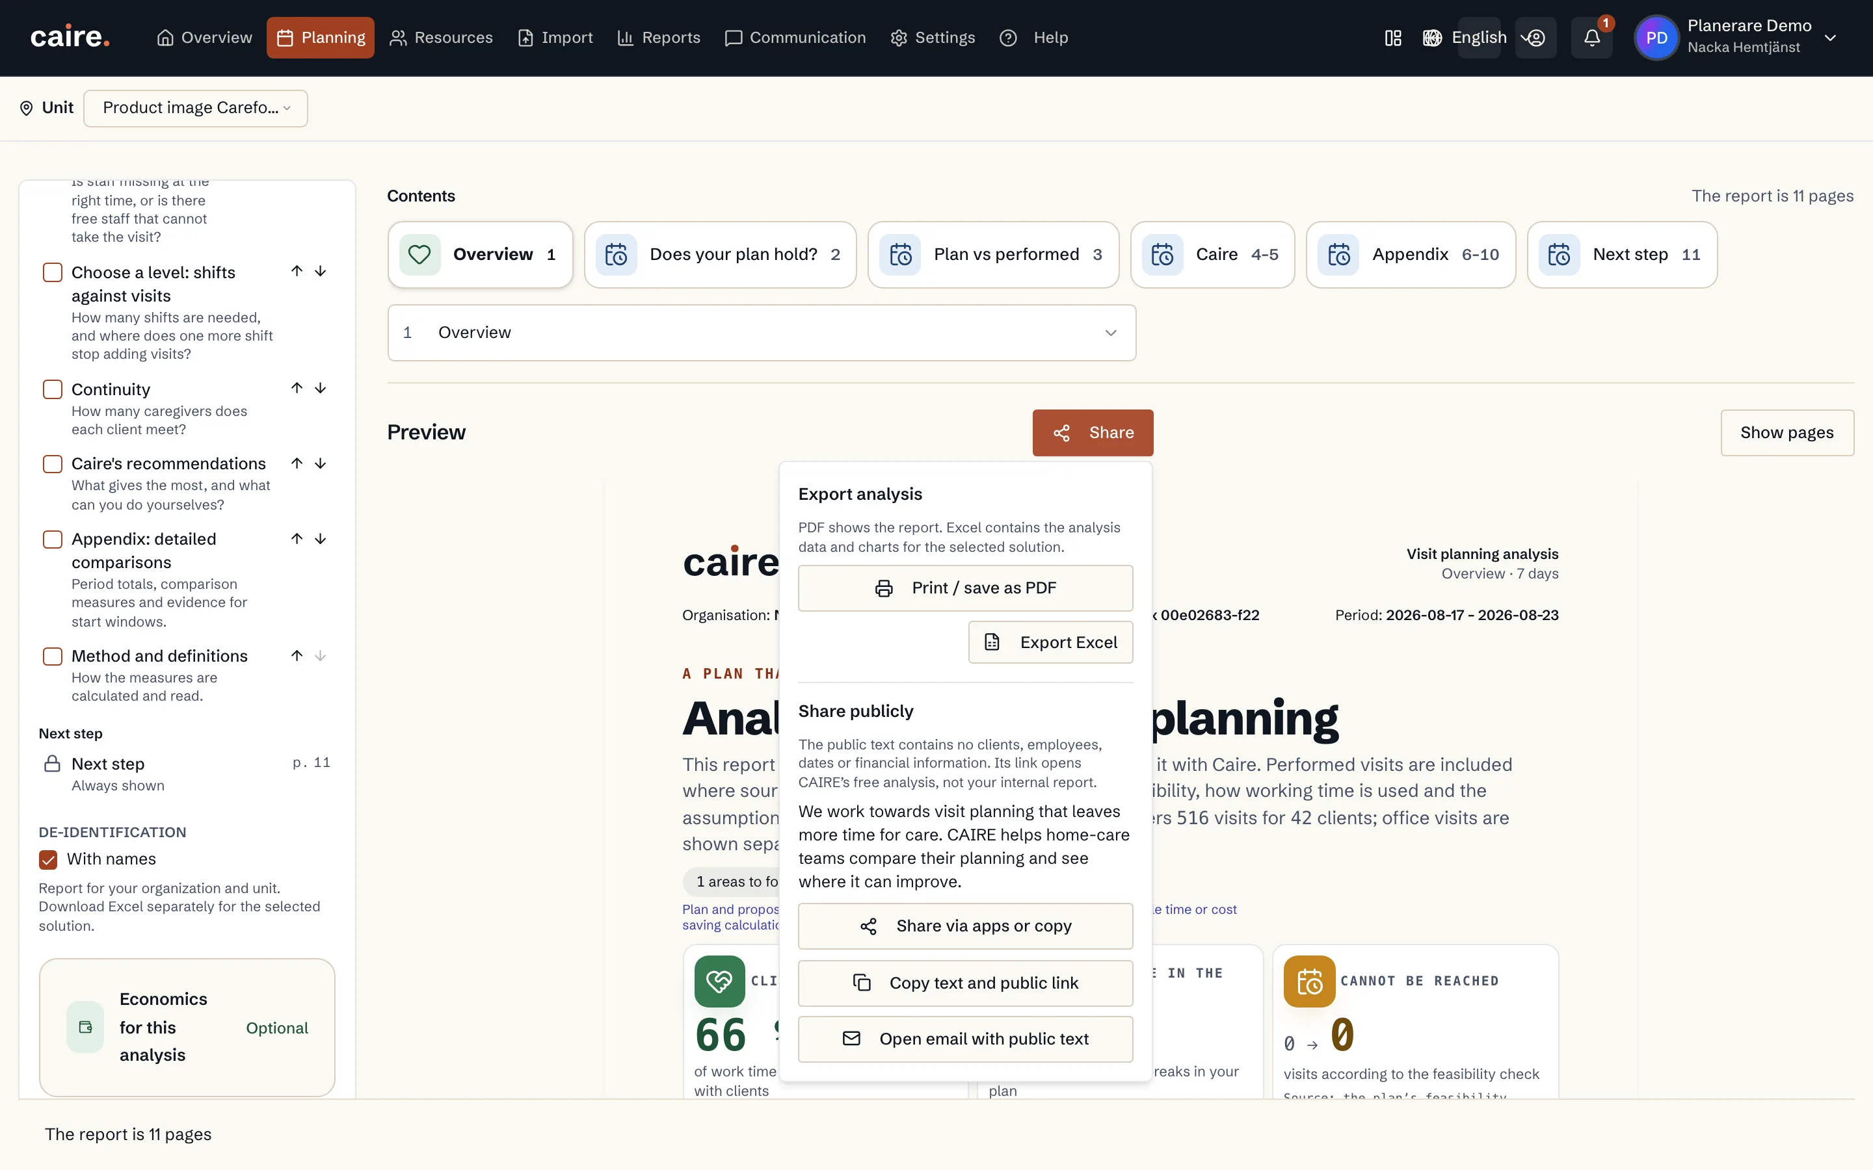Open the Planerare Demo account menu chevron
This screenshot has width=1873, height=1170.
tap(1831, 38)
